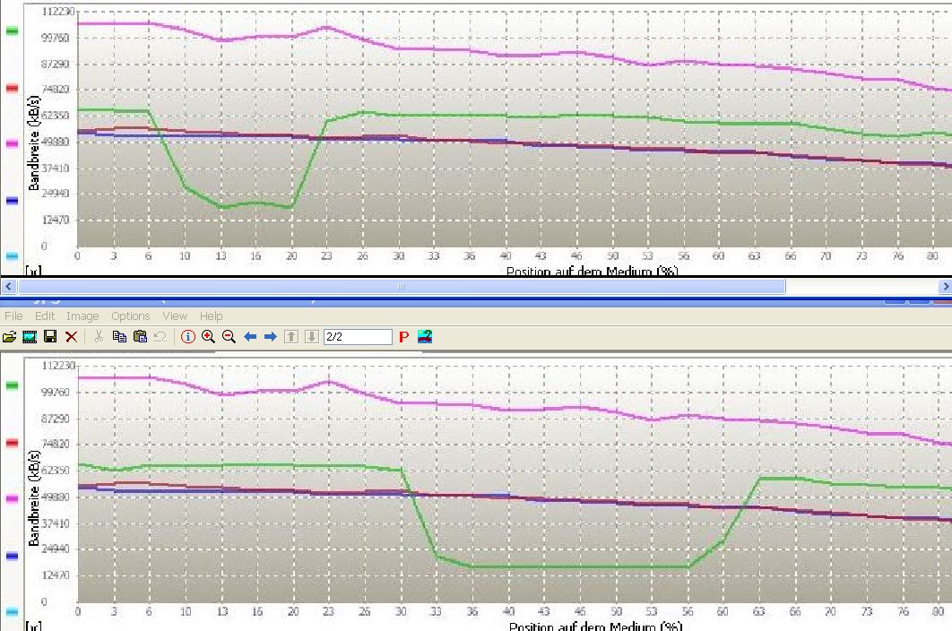Image resolution: width=952 pixels, height=631 pixels.
Task: Go to previous image blue left arrow
Action: [249, 336]
